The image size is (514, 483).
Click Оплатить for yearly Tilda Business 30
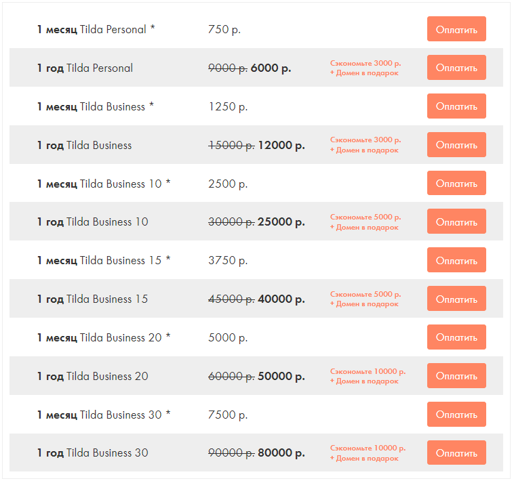[456, 453]
